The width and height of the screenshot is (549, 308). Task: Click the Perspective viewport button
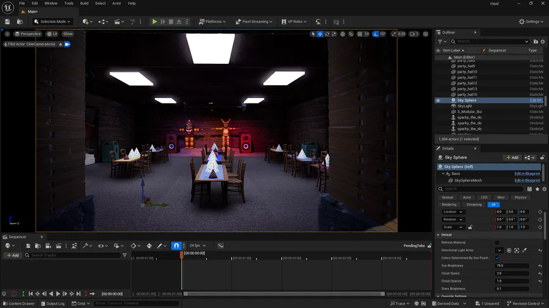point(27,34)
